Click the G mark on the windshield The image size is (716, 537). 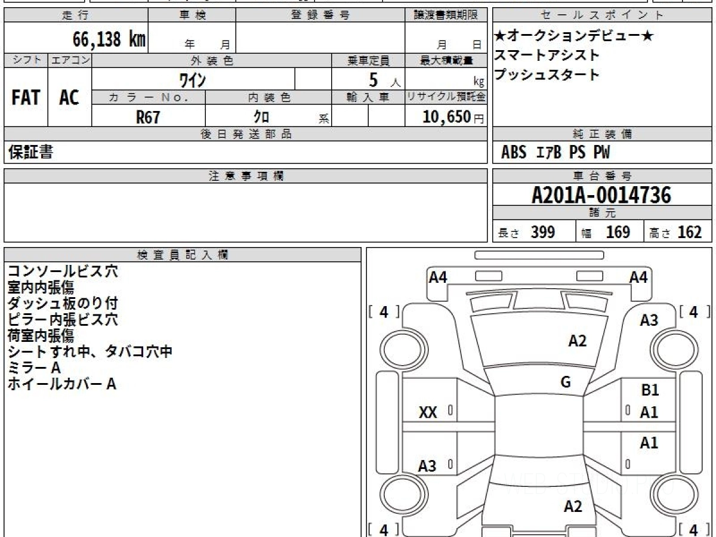(566, 382)
